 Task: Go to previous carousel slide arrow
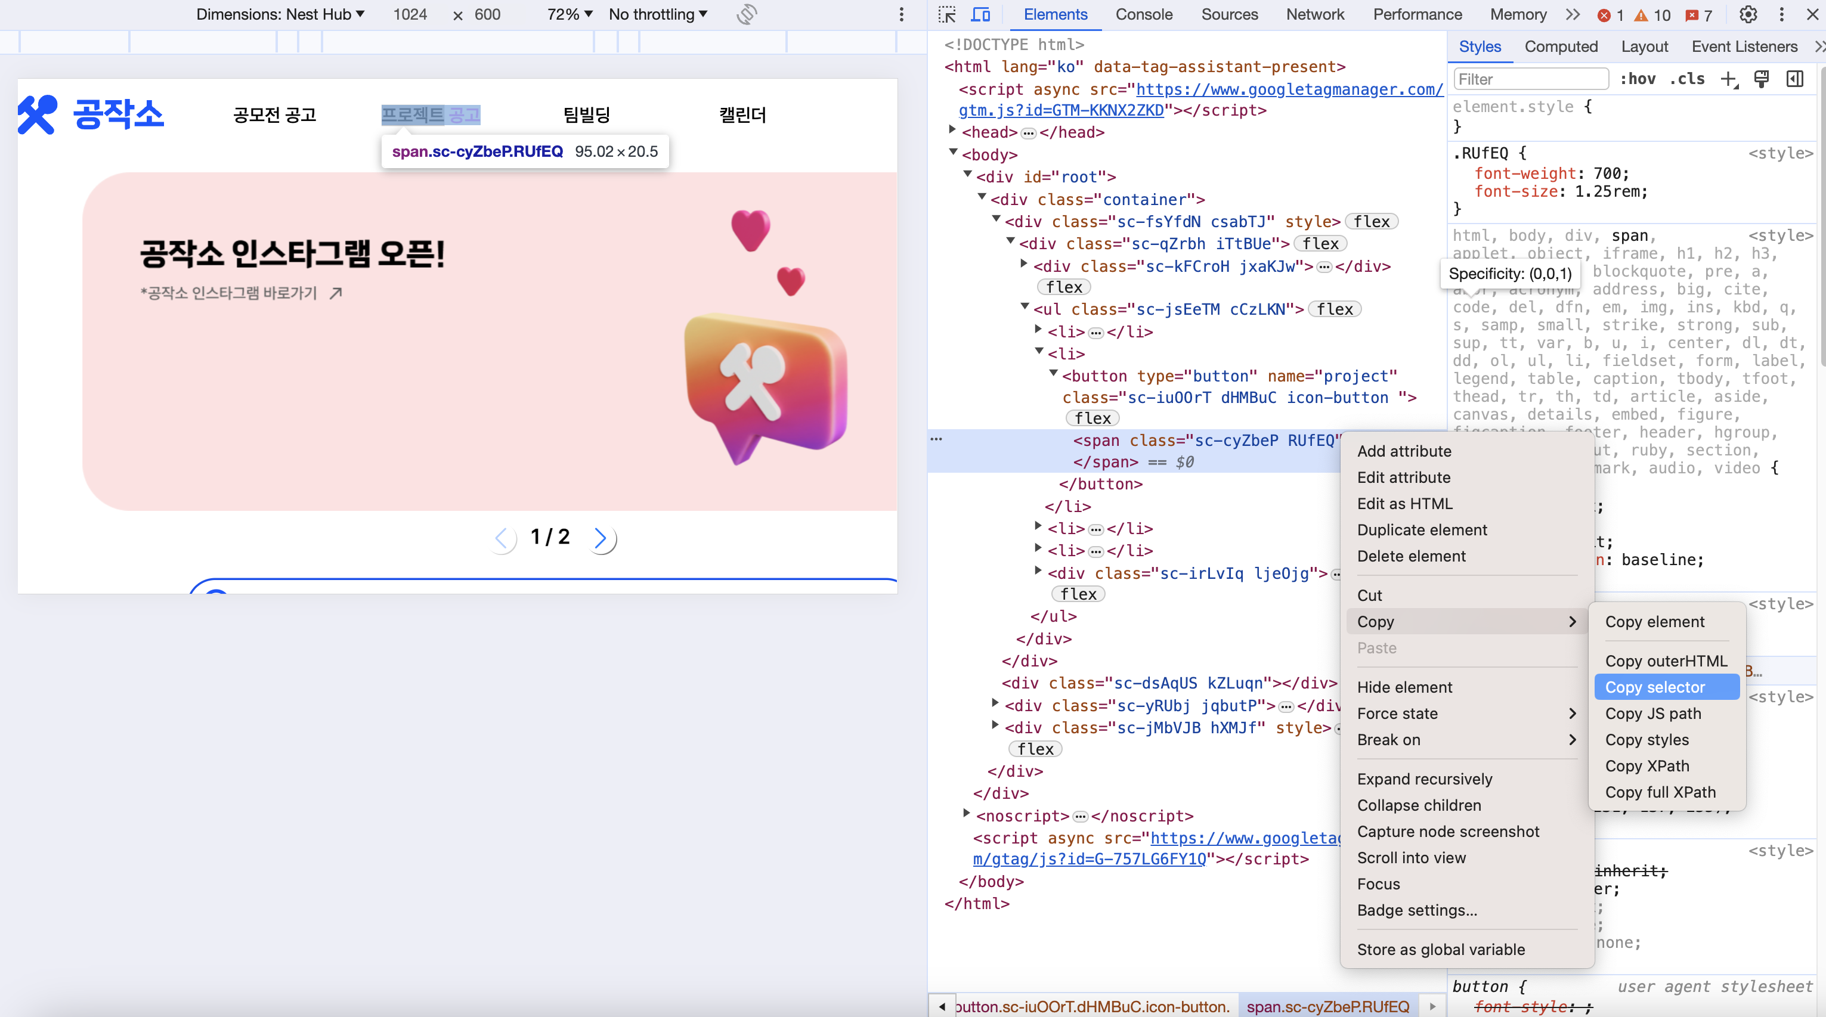point(502,539)
